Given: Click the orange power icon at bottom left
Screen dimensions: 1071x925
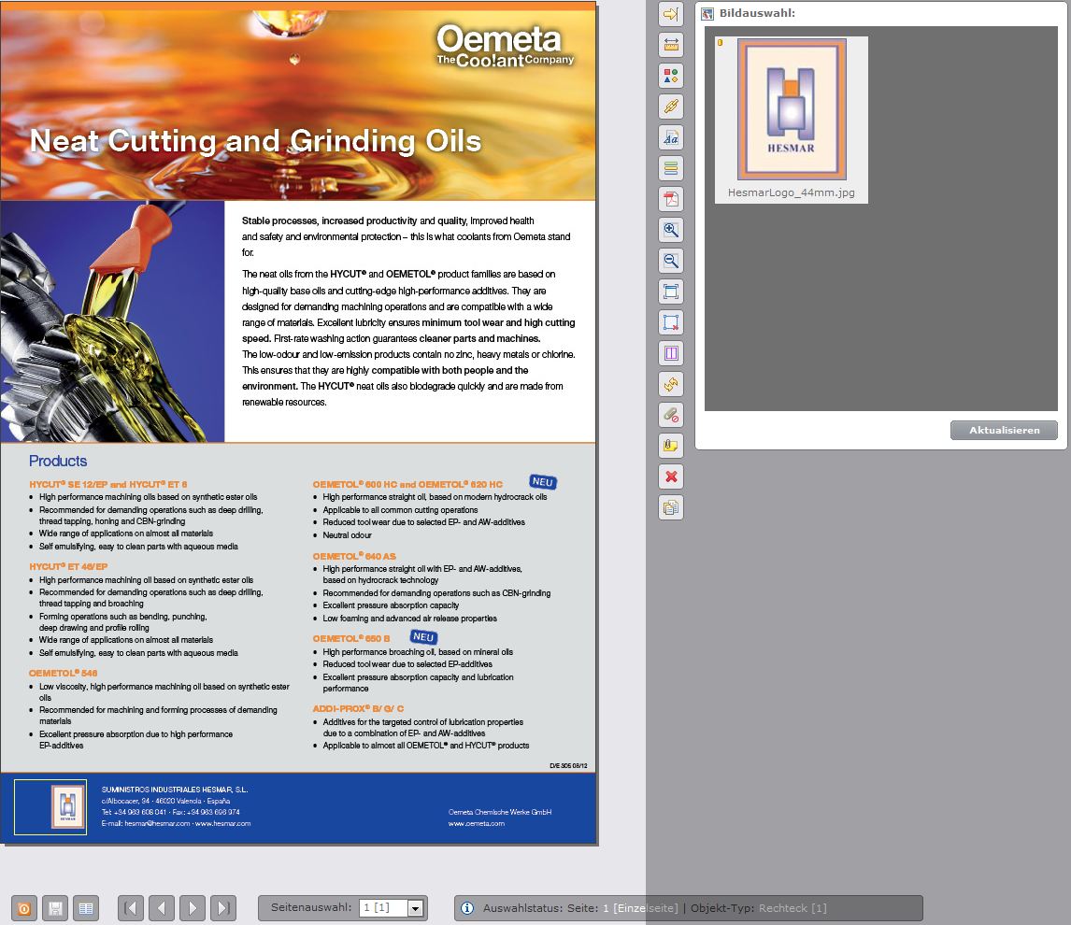Looking at the screenshot, I should click(24, 908).
